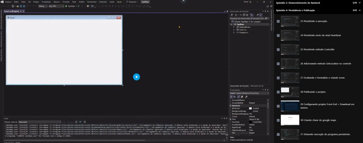Click the search magnifier in Solution Explorer
Screen dimensions: 363x143
(x=266, y=18)
